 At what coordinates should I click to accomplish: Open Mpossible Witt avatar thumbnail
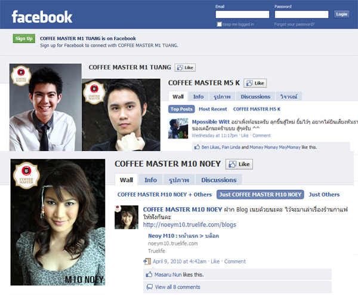click(178, 128)
